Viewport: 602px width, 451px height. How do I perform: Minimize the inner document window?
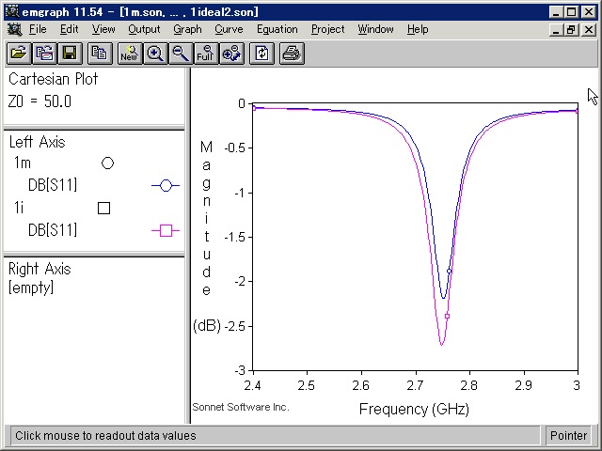click(x=556, y=29)
